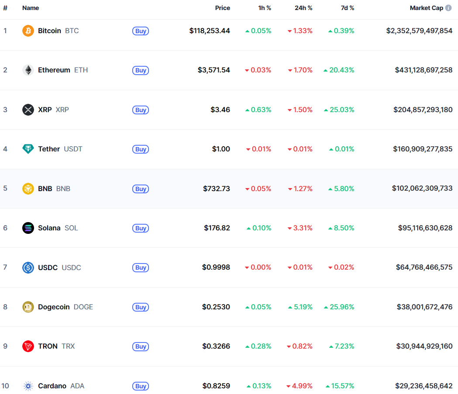Click the Solana logo icon

click(x=28, y=228)
